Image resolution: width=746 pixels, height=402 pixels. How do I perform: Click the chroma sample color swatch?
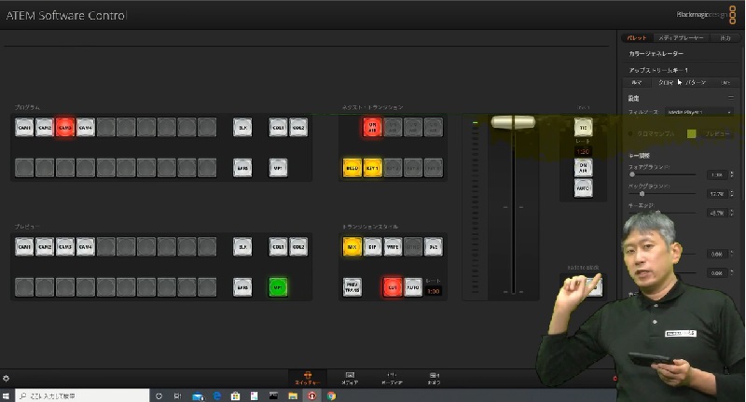(692, 134)
